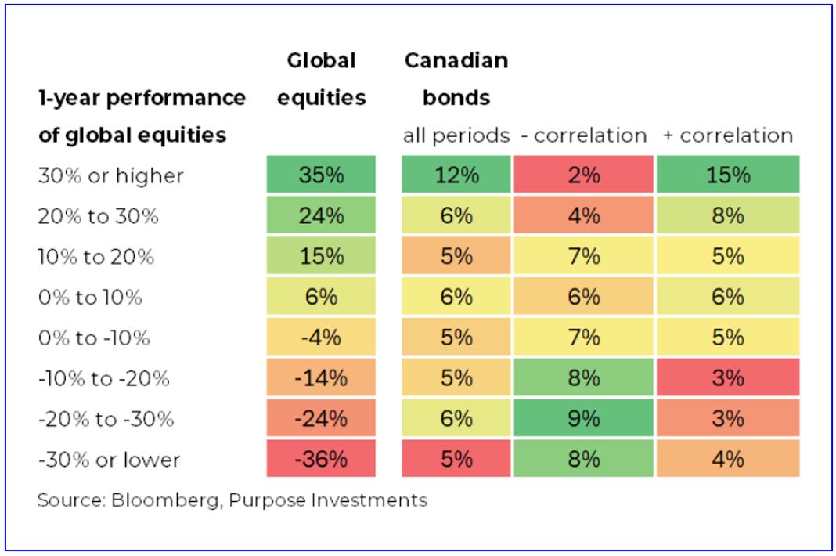Select the 4% positive correlation cell
The height and width of the screenshot is (556, 836).
727,460
